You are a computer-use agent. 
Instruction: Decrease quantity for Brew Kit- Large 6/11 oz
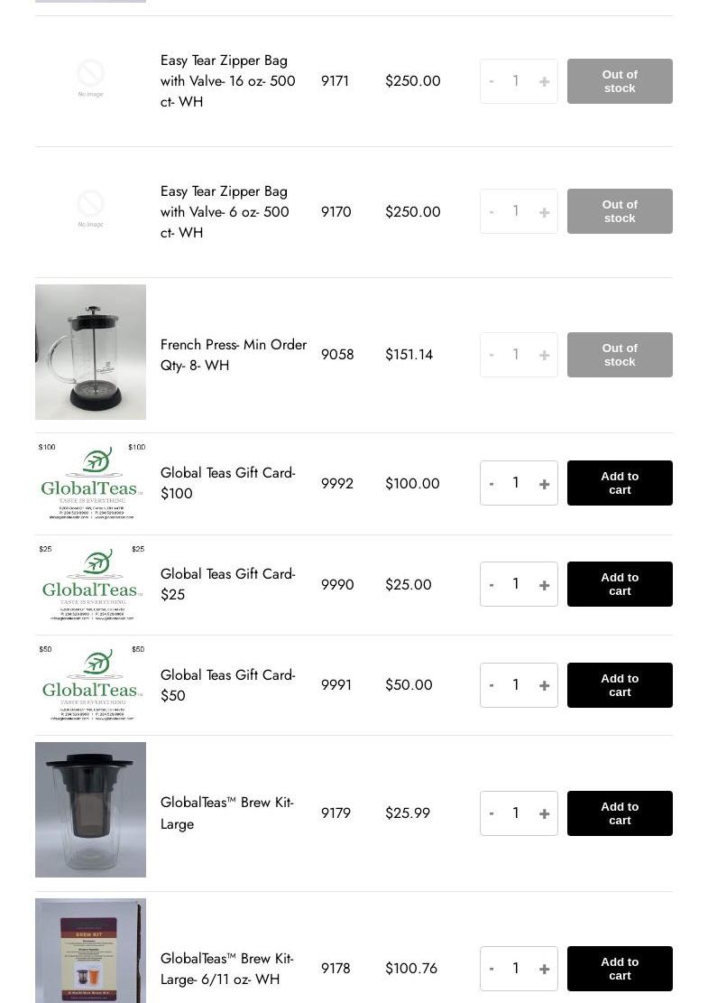pyautogui.click(x=492, y=969)
